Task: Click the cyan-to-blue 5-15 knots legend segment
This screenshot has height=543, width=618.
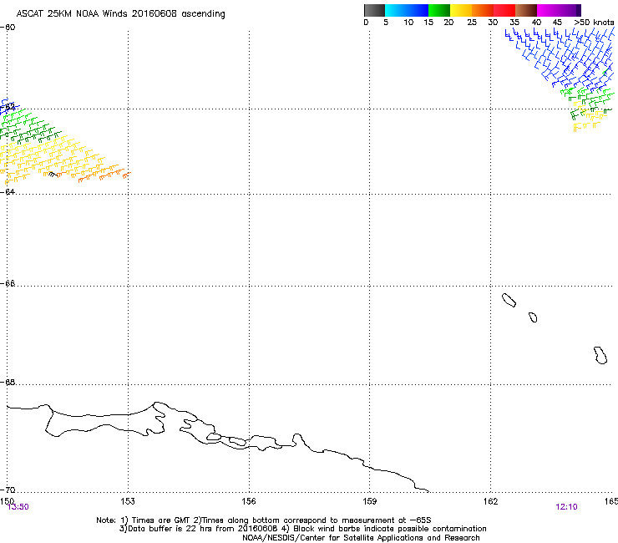Action: [x=407, y=10]
